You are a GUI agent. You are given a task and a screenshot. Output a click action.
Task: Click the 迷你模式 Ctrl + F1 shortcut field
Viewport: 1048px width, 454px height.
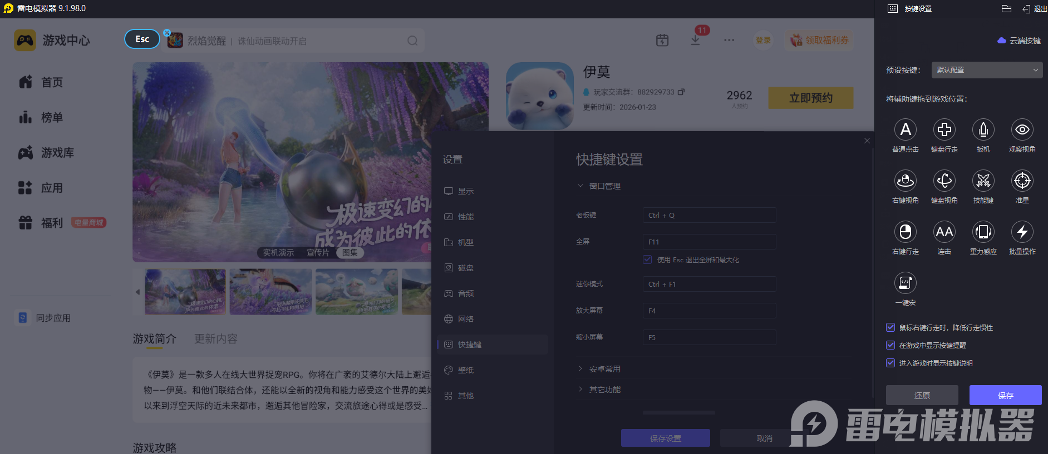(x=710, y=284)
